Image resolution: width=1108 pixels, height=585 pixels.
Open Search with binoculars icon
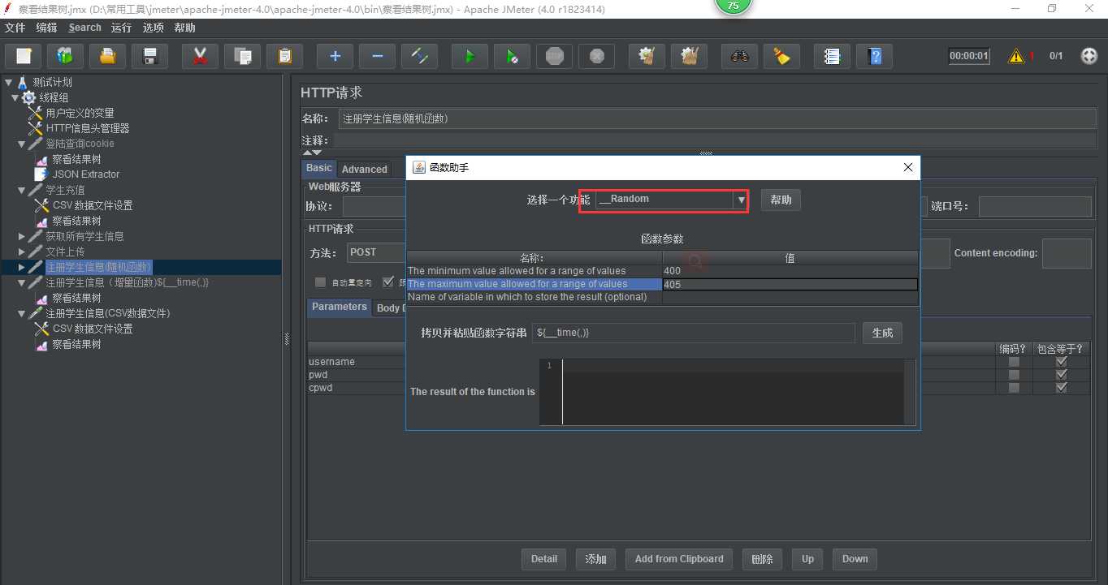tap(739, 56)
